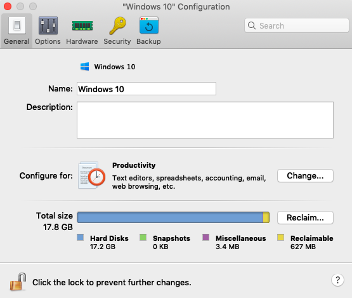Open the Backup icon
Viewport: 352px width, 298px height.
(149, 25)
